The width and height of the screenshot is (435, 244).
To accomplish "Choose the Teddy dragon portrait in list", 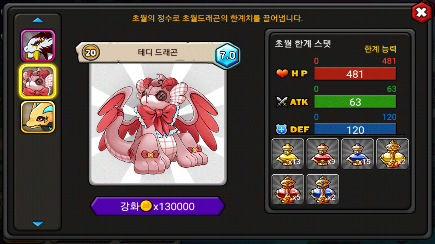I will coord(38,81).
